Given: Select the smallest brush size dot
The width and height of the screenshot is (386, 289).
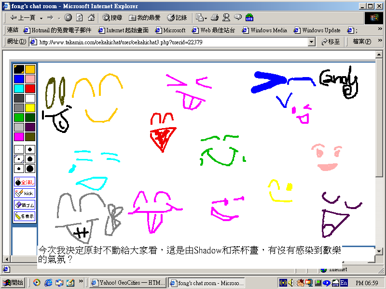Looking at the screenshot, I should coord(19,149).
